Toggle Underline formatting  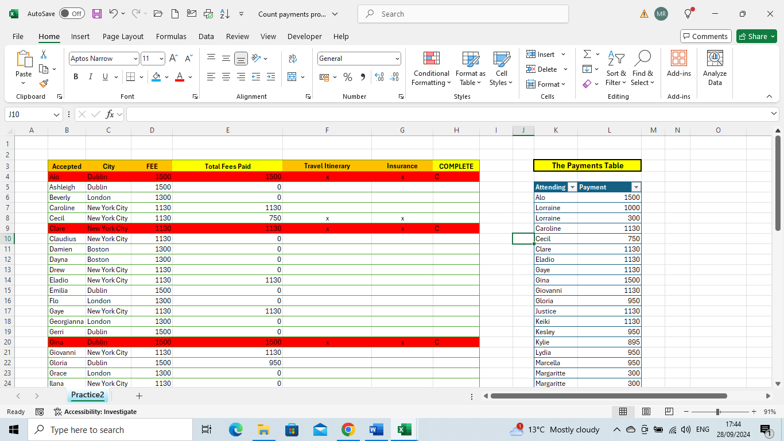point(105,76)
